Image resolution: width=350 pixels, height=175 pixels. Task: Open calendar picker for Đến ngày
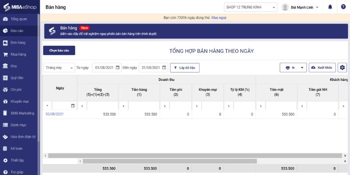[x=164, y=68]
